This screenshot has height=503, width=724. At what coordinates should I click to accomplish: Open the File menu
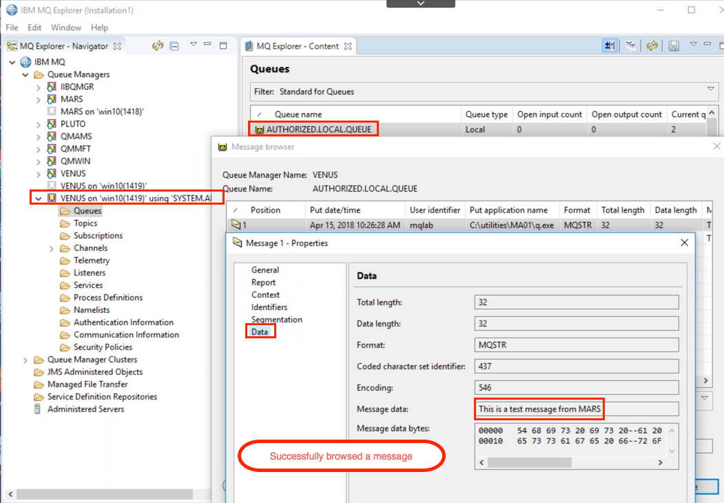[12, 28]
